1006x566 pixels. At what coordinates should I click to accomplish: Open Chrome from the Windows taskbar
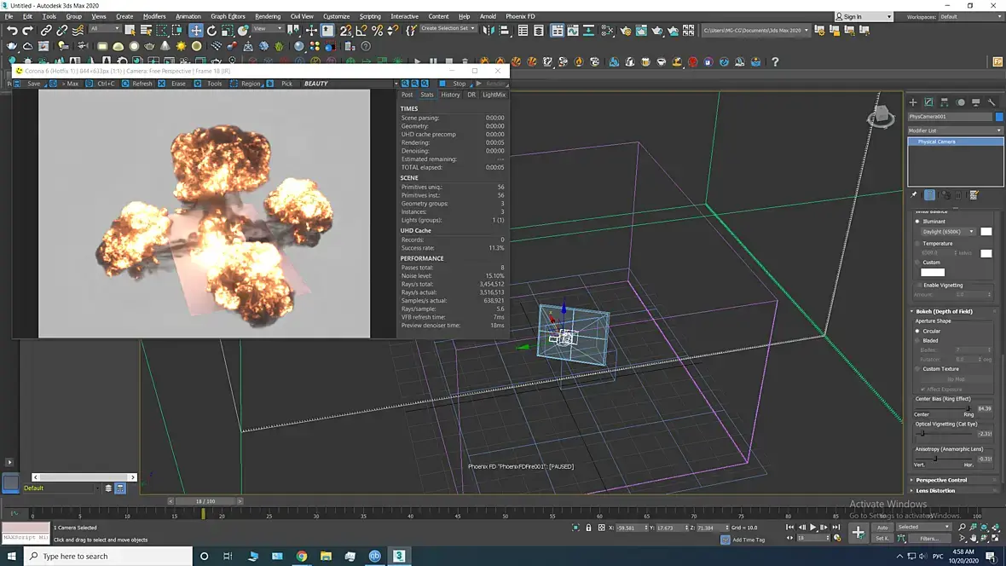pyautogui.click(x=301, y=556)
